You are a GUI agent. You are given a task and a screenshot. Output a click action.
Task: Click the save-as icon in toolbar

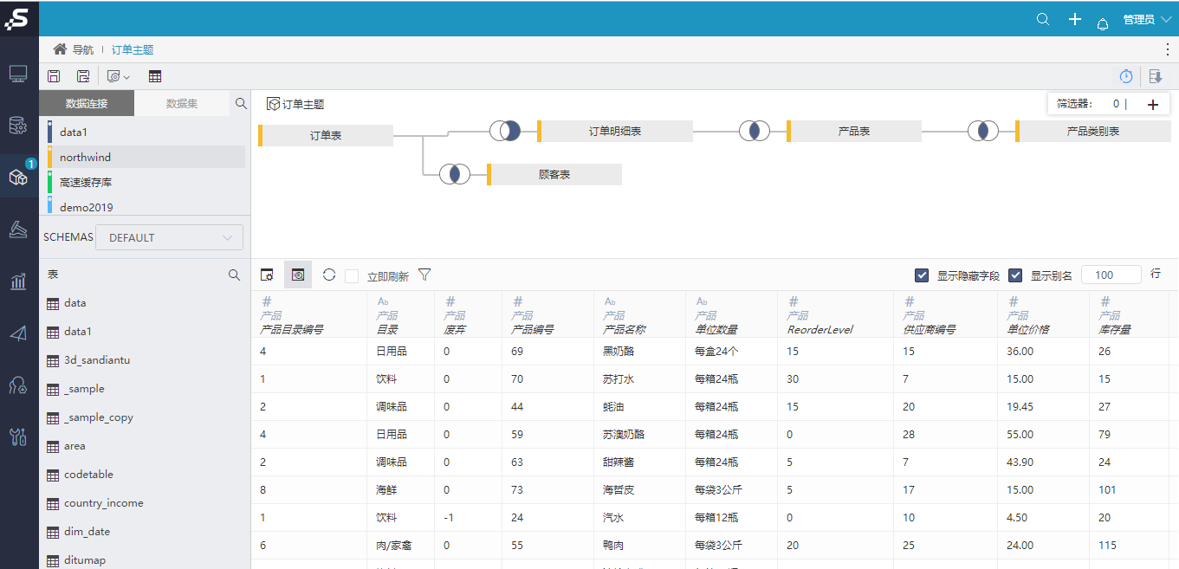tap(83, 76)
